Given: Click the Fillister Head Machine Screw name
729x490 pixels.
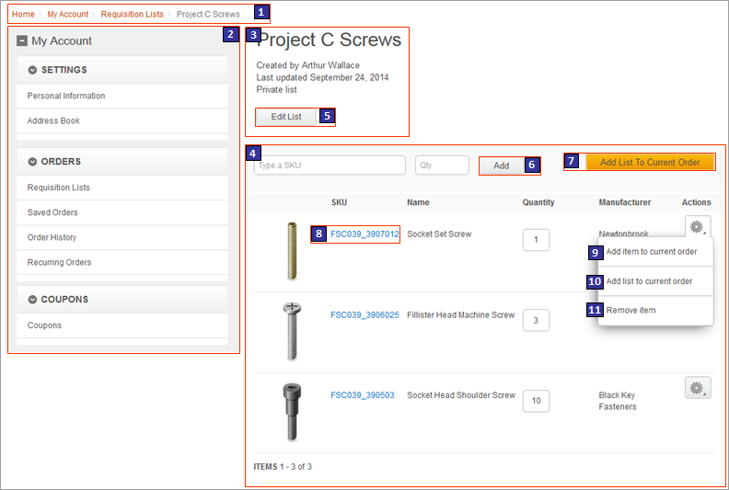Looking at the screenshot, I should 461,315.
